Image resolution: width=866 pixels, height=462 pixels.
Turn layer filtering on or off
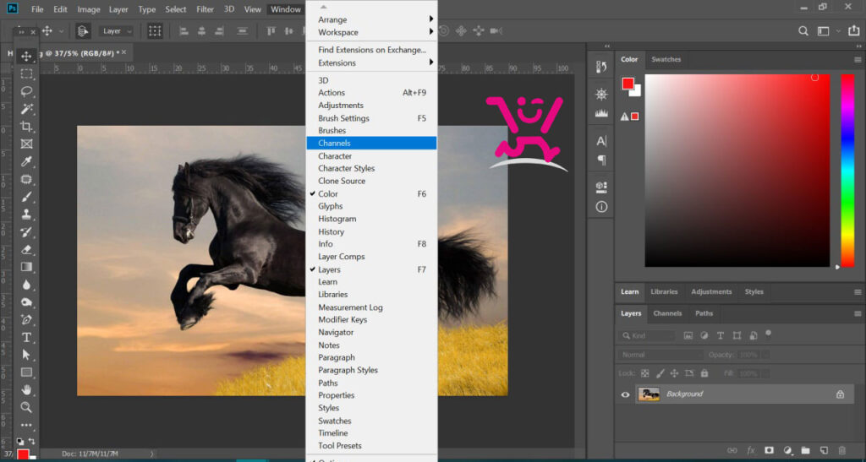[768, 334]
